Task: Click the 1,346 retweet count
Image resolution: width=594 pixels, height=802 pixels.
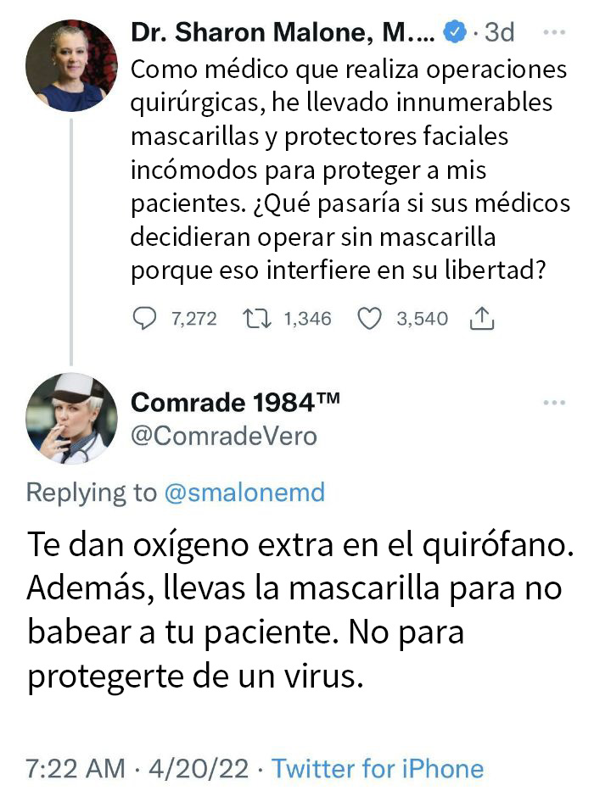Action: 307,319
